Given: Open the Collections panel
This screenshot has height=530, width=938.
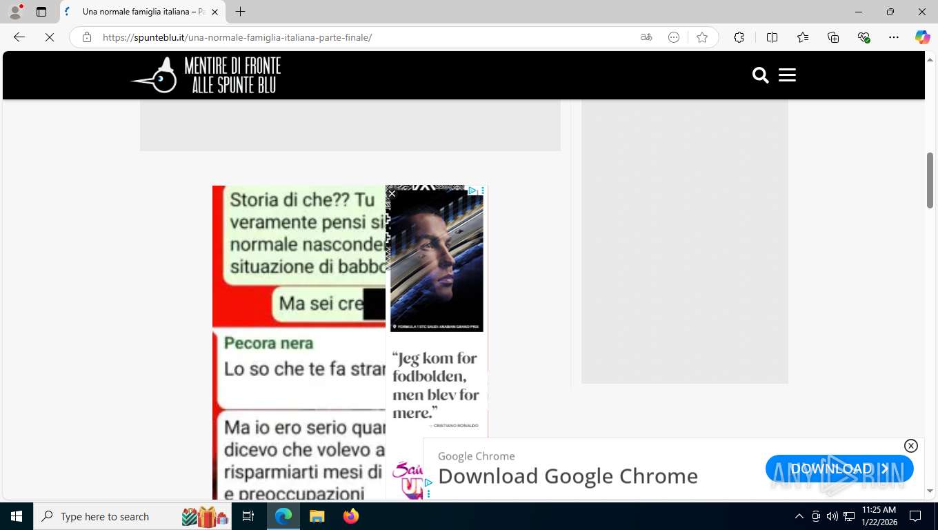Looking at the screenshot, I should click(x=833, y=37).
